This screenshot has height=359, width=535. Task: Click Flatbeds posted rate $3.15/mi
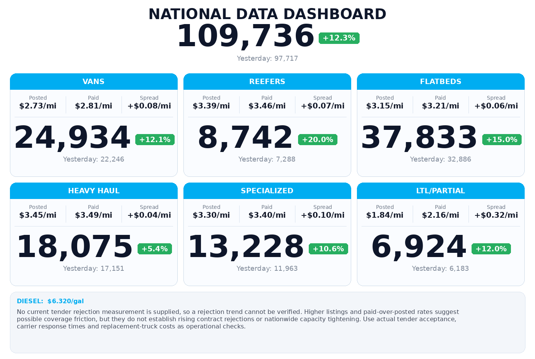tap(385, 106)
